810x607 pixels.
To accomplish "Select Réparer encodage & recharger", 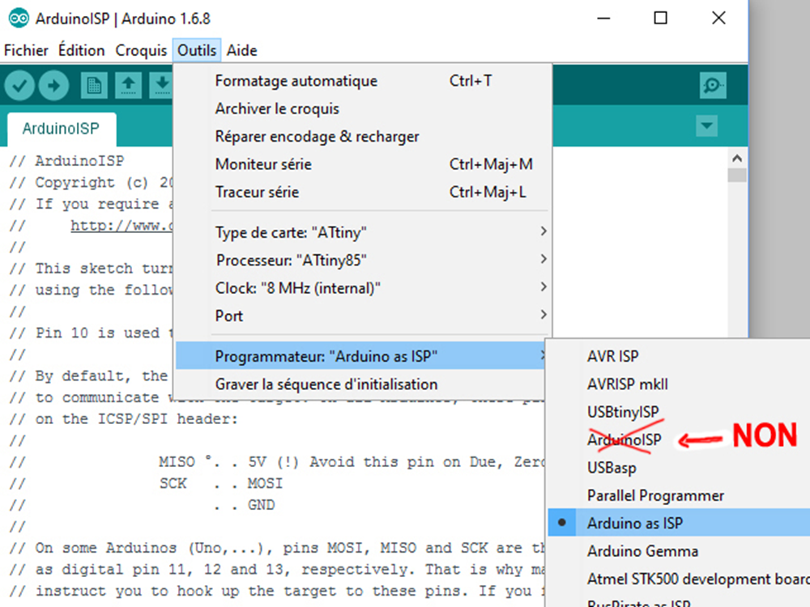I will tap(363, 136).
